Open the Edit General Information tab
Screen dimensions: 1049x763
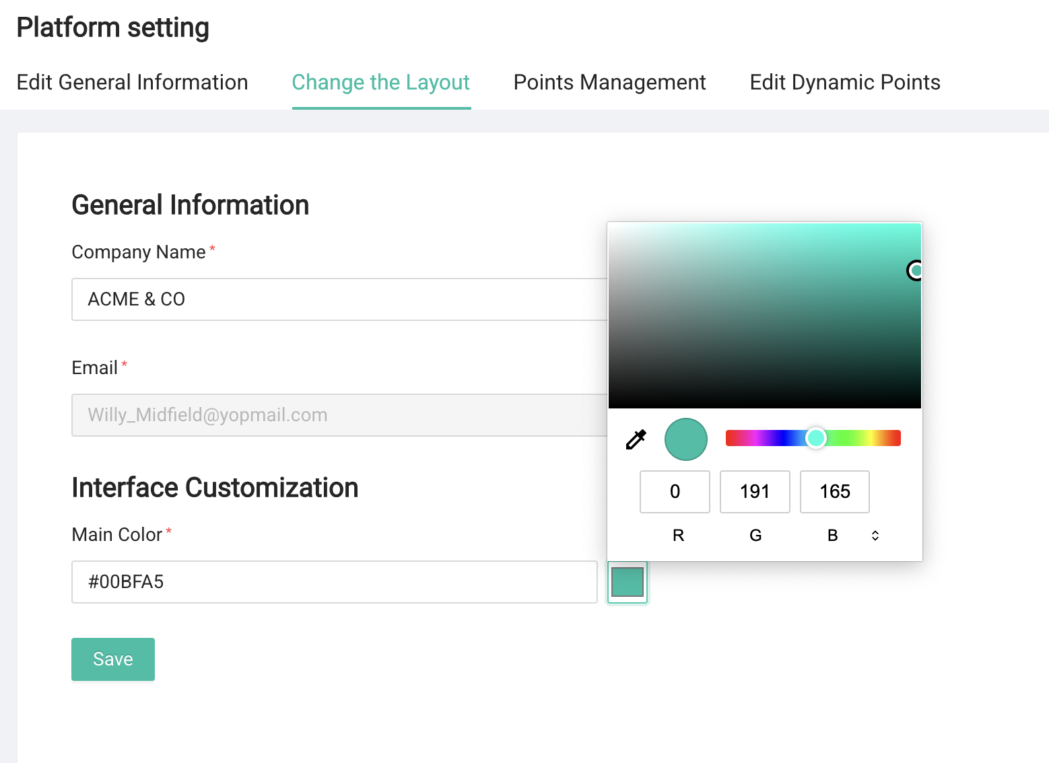(133, 83)
